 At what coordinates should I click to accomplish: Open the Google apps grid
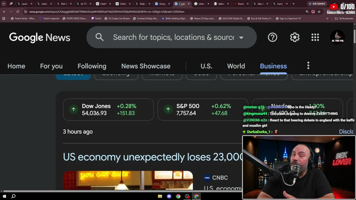click(x=315, y=37)
